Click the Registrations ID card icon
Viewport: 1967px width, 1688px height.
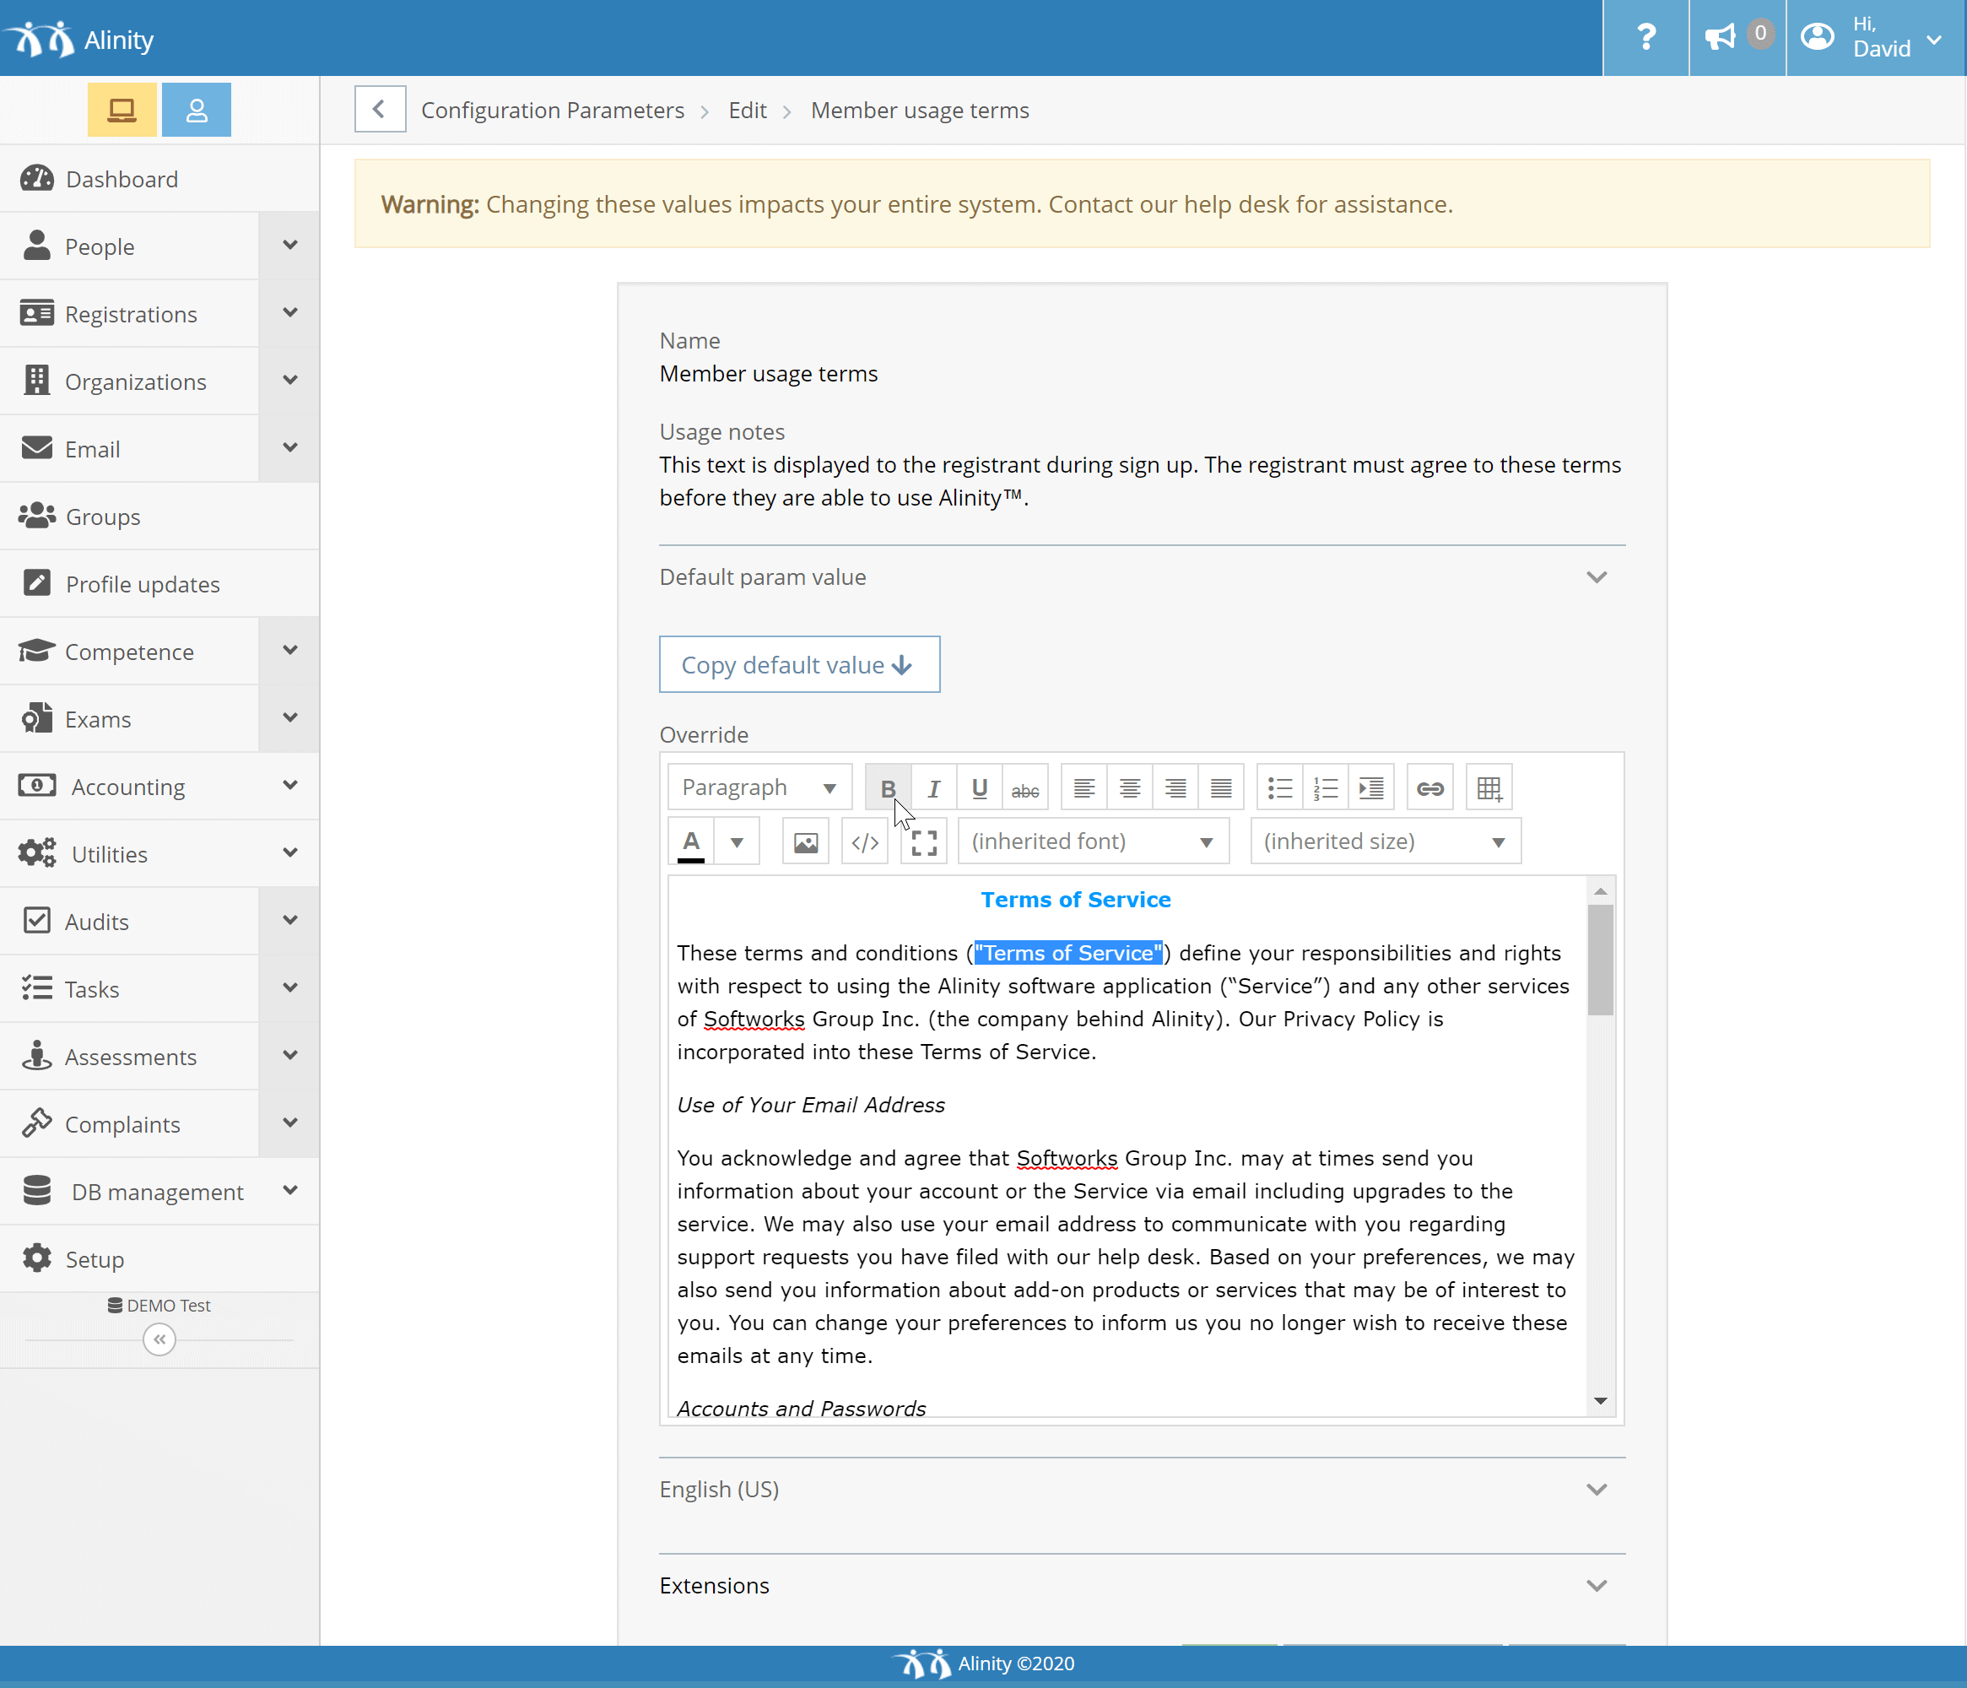coord(37,312)
